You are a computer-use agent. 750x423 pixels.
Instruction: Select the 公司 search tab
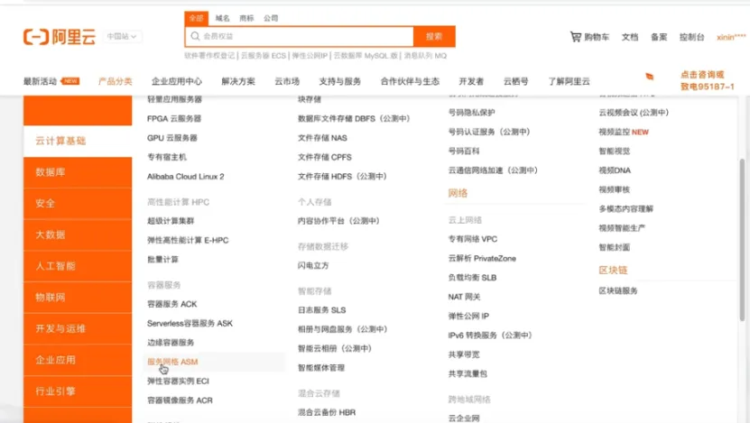click(271, 18)
